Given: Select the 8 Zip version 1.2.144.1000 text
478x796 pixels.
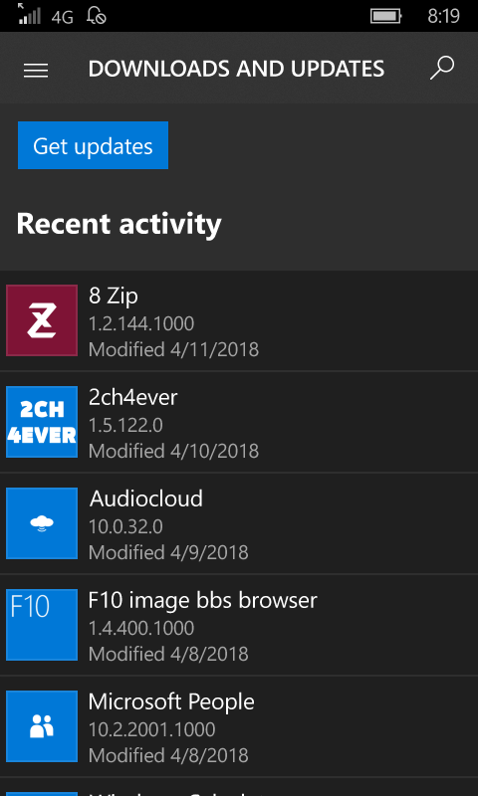Looking at the screenshot, I should [141, 324].
